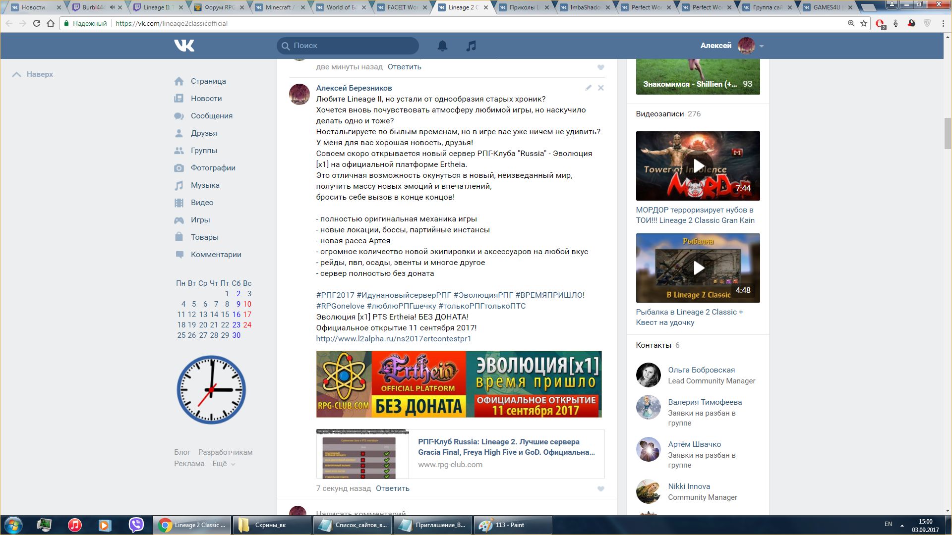The image size is (952, 535).
Task: Open Скрины_вк folder in taskbar
Action: [272, 525]
